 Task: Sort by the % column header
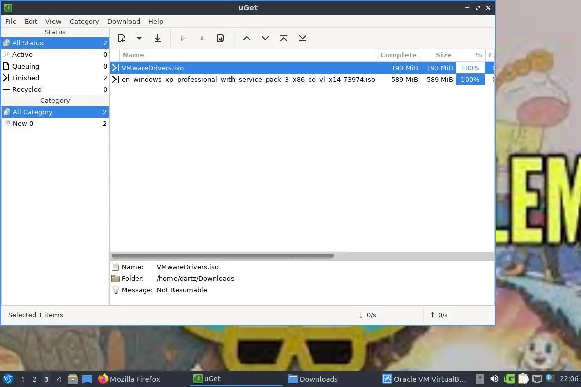[x=471, y=55]
